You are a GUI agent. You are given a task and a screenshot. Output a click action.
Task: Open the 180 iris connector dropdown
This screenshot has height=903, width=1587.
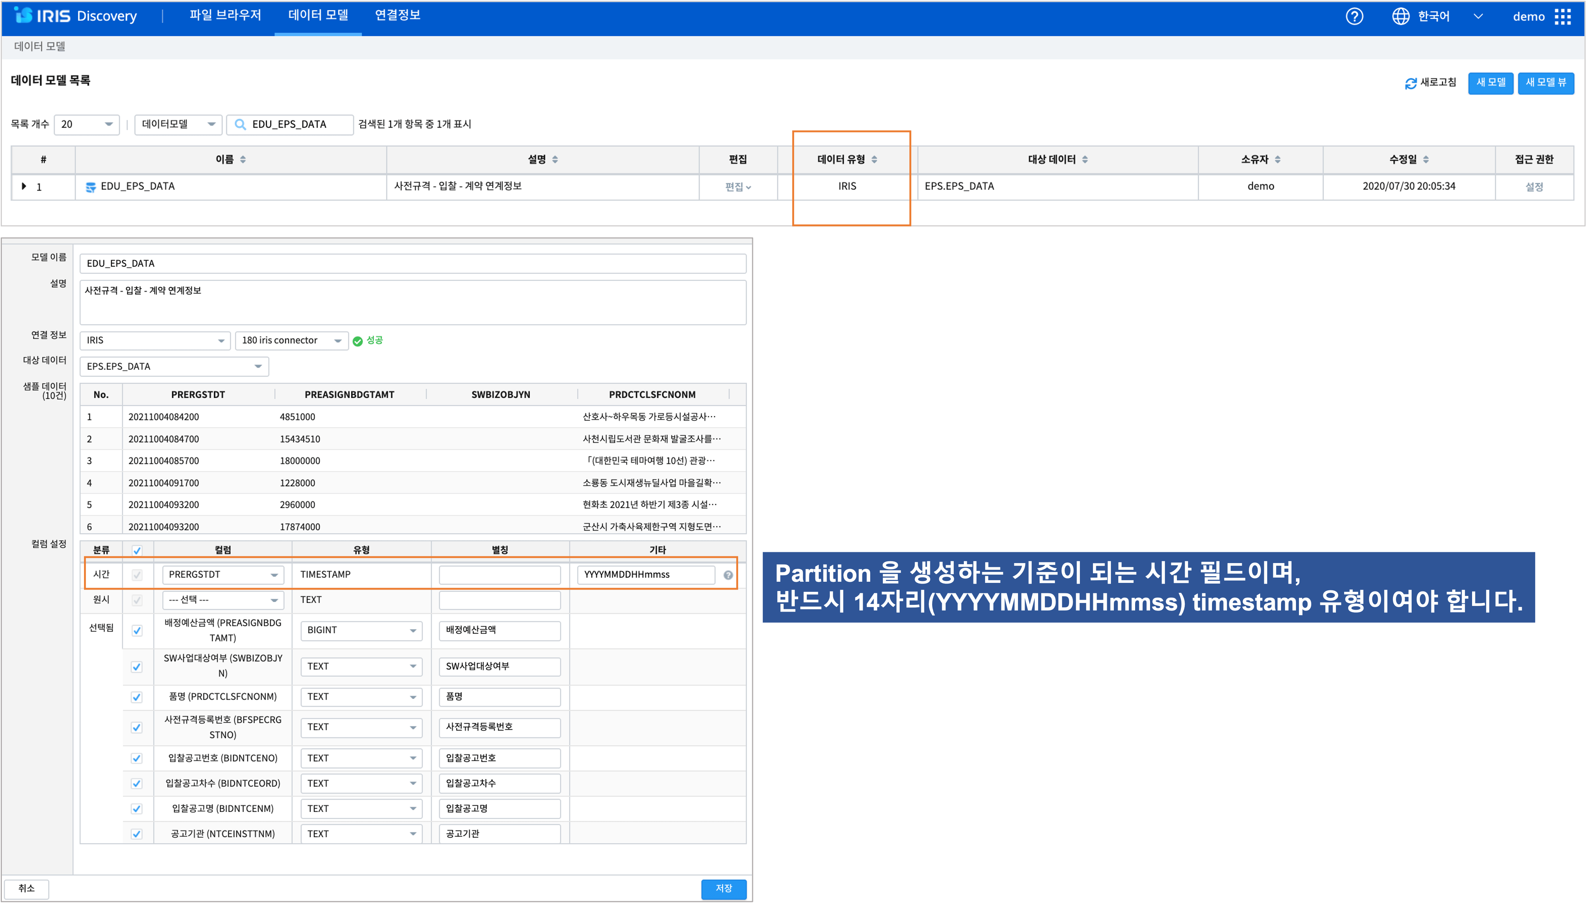pos(291,340)
